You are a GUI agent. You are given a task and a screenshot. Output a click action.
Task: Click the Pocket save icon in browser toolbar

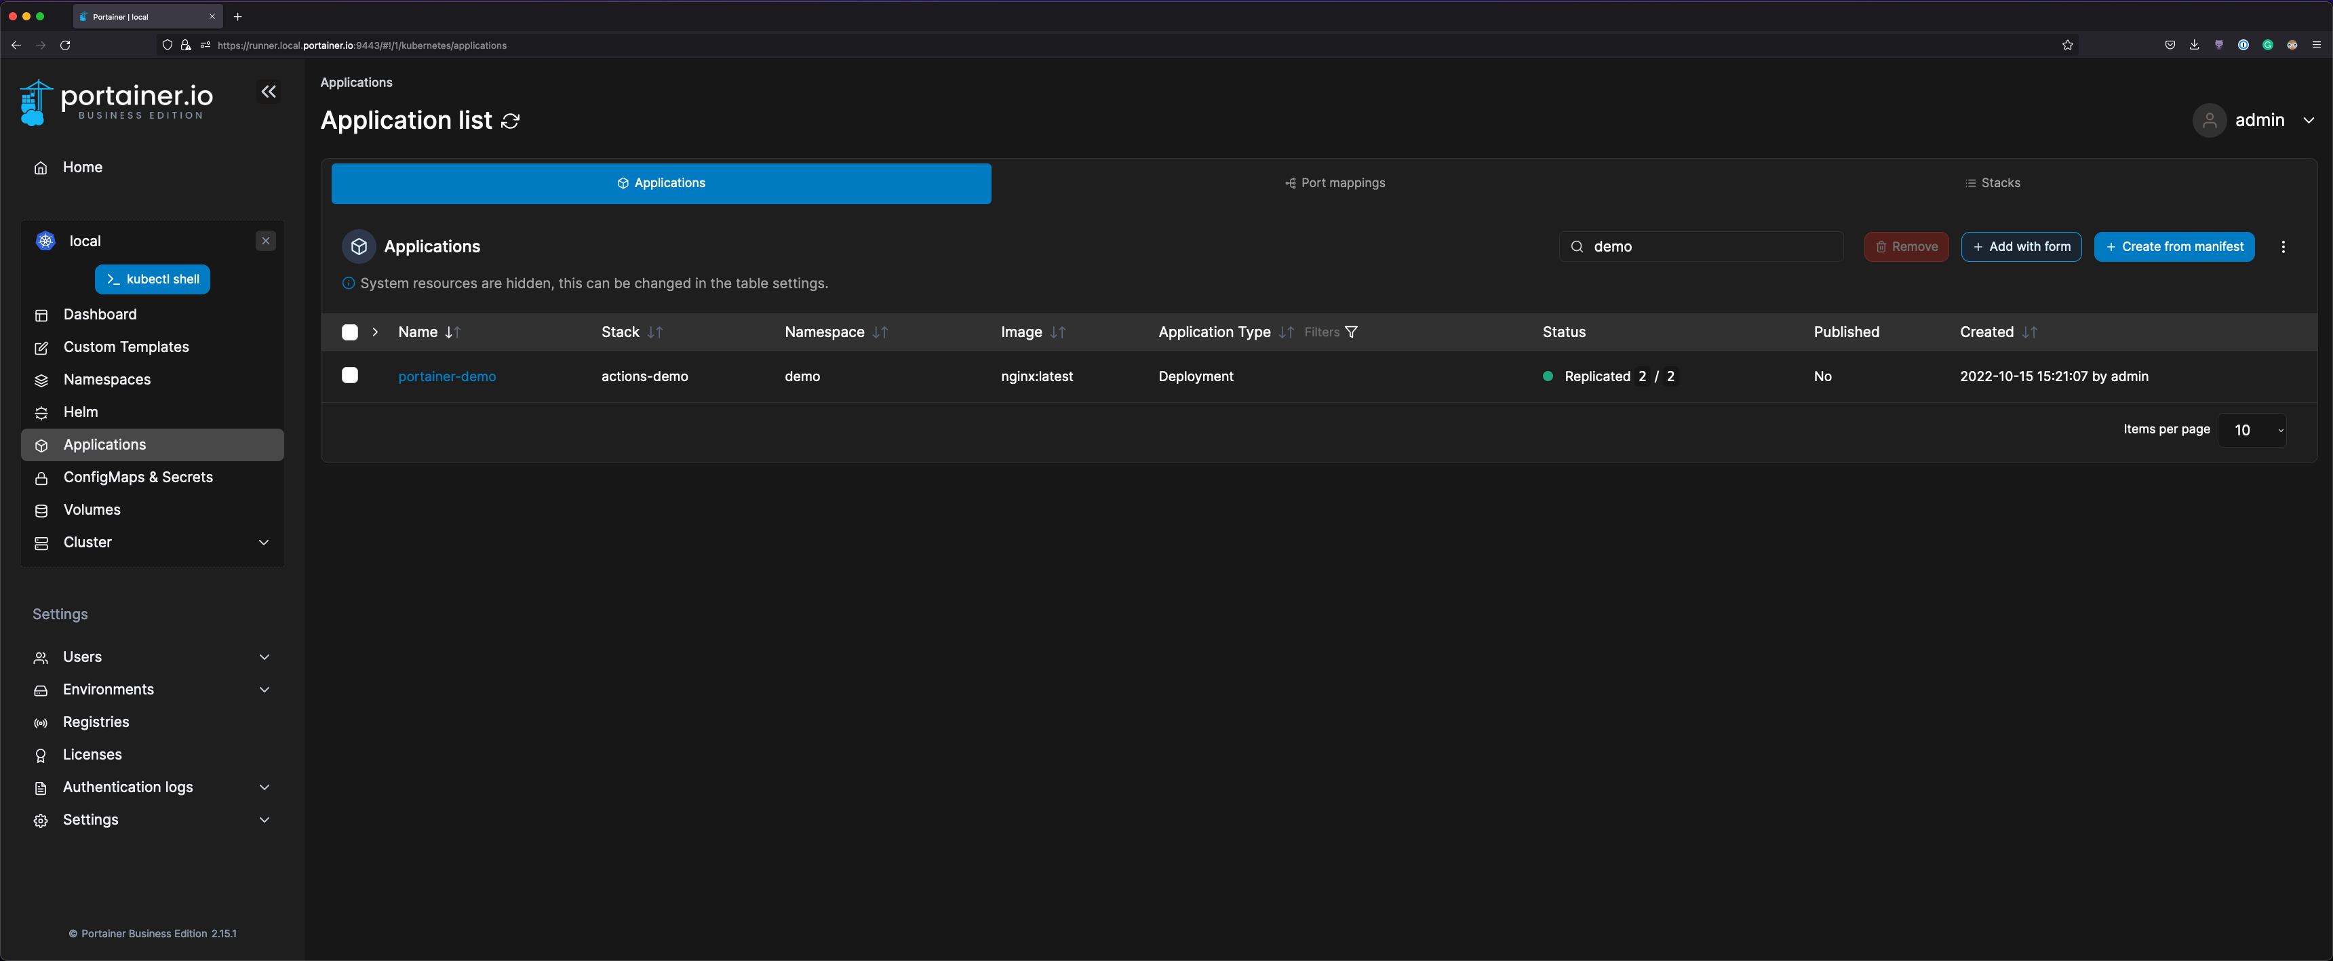tap(2170, 45)
